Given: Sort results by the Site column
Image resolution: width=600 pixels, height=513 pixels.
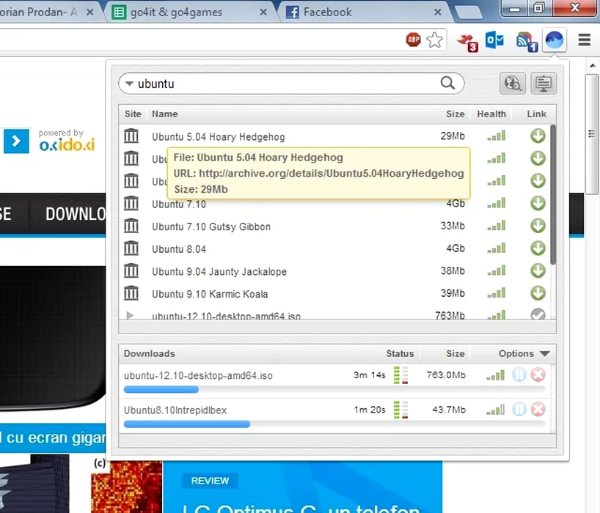Looking at the screenshot, I should click(x=133, y=114).
